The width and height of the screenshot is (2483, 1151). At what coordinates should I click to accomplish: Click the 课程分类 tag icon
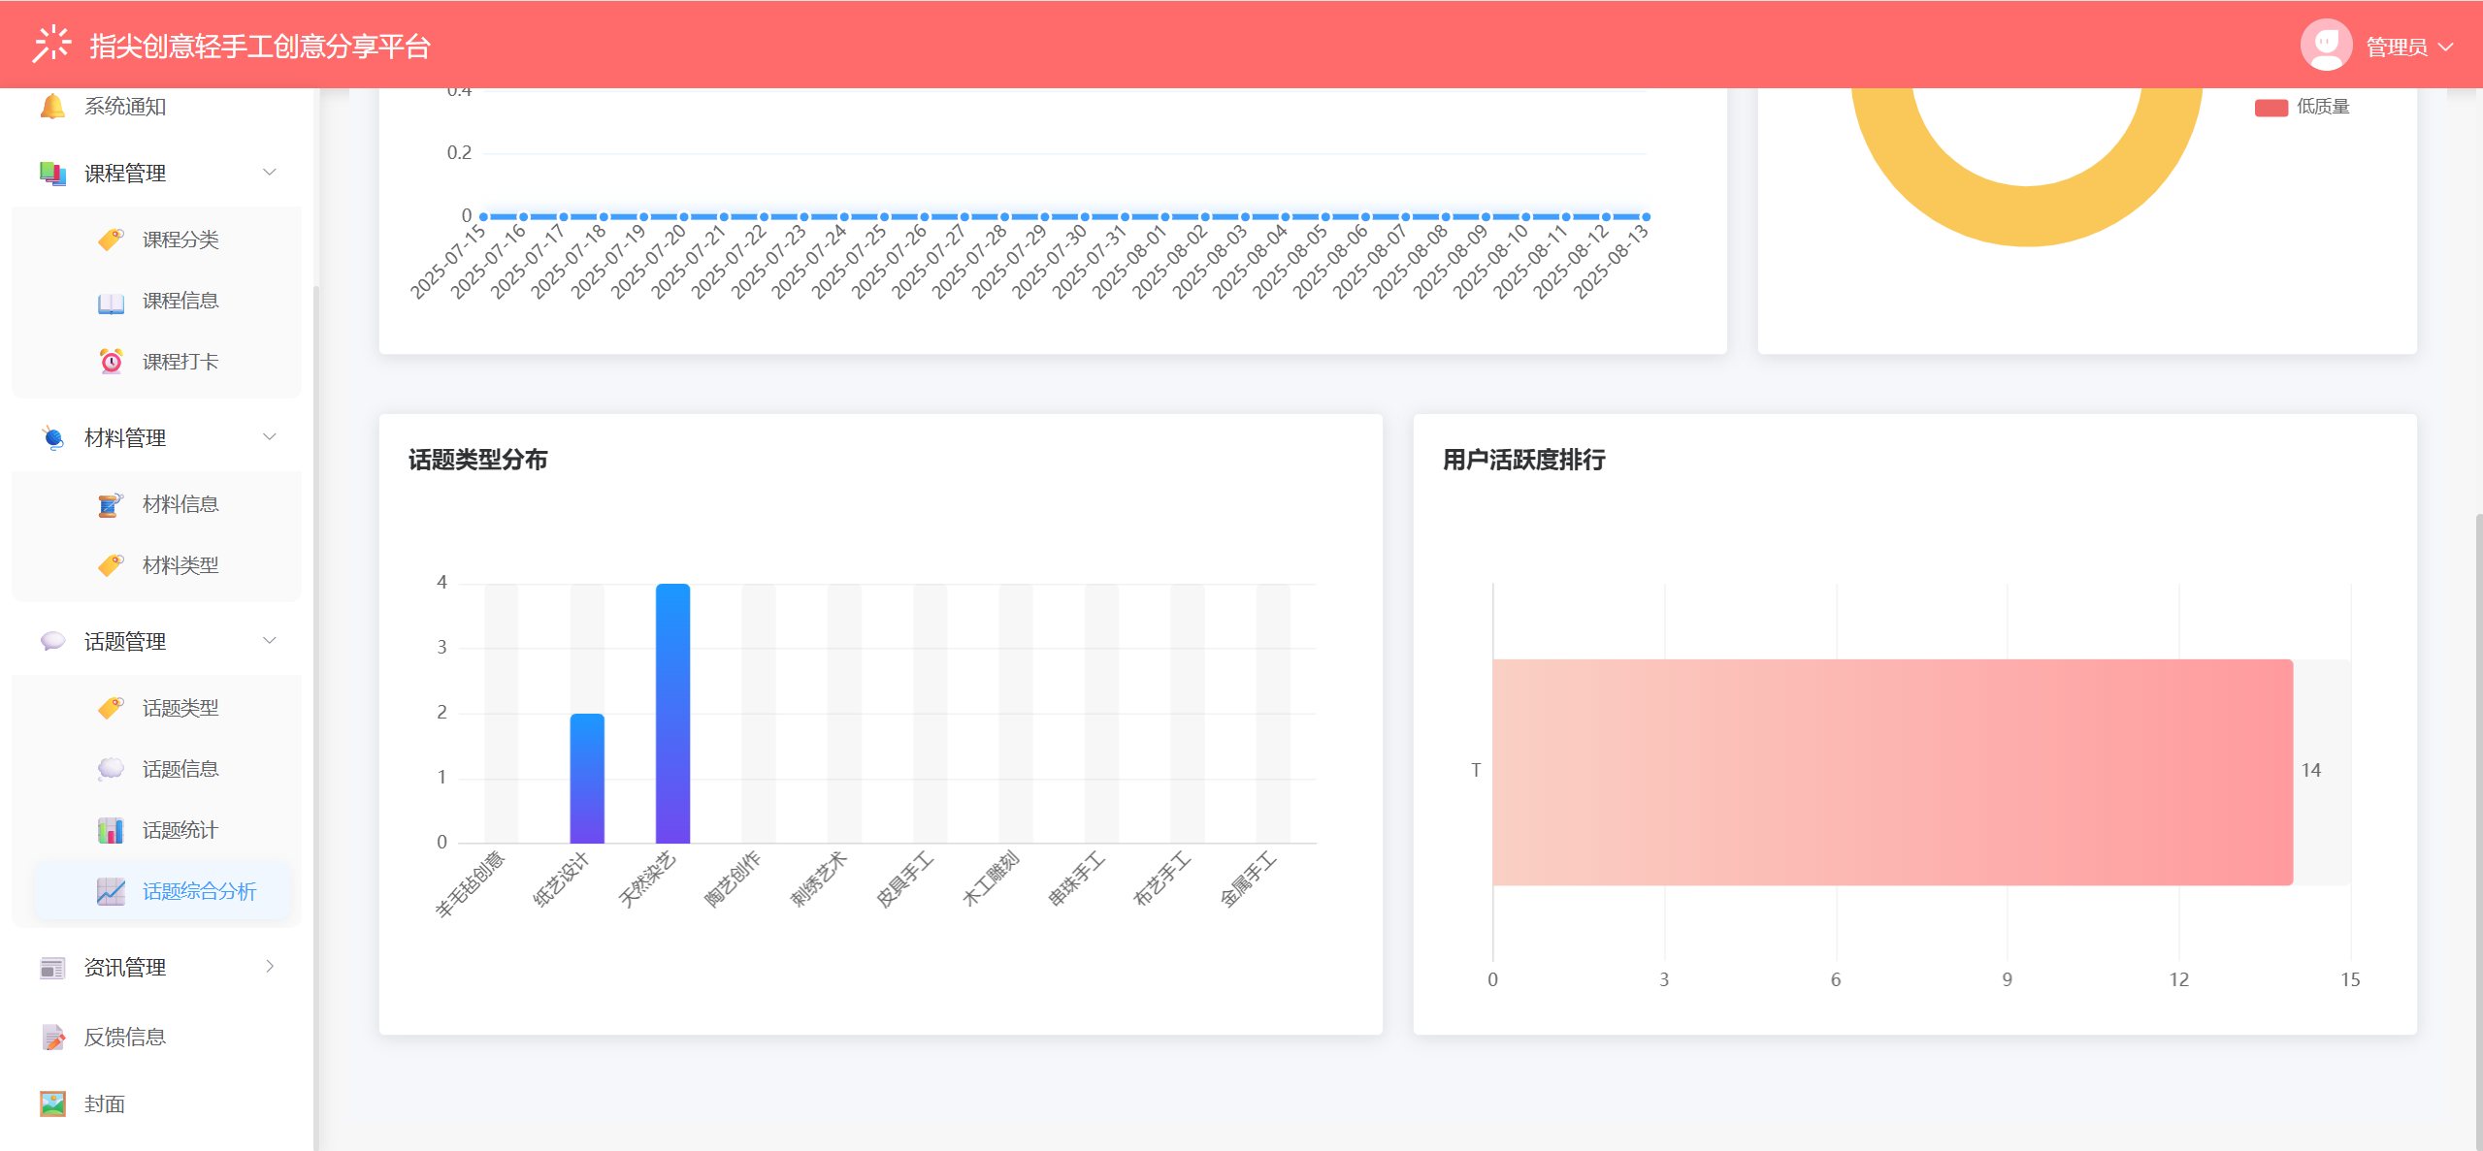pyautogui.click(x=111, y=239)
